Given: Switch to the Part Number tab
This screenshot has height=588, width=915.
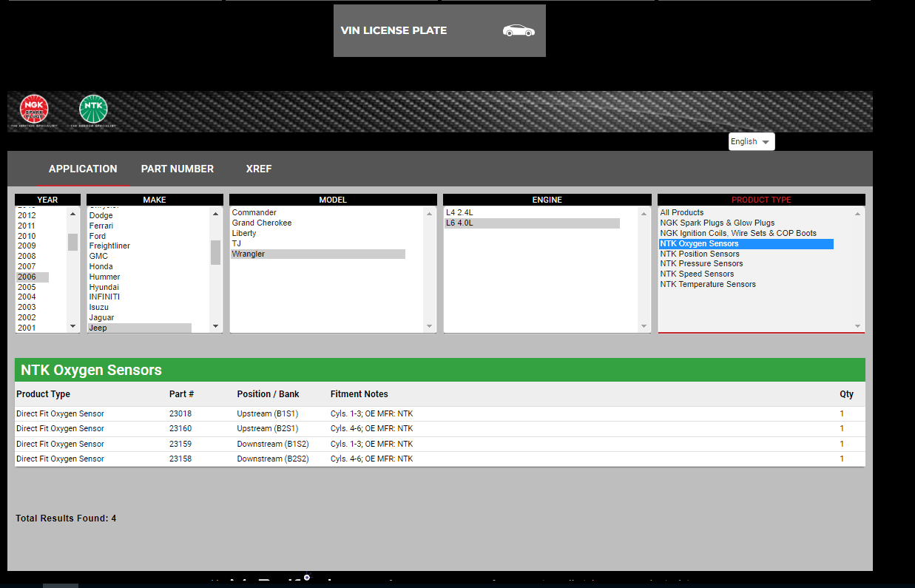Looking at the screenshot, I should pyautogui.click(x=177, y=169).
